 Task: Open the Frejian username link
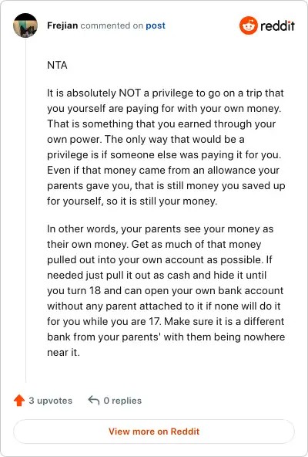(62, 25)
